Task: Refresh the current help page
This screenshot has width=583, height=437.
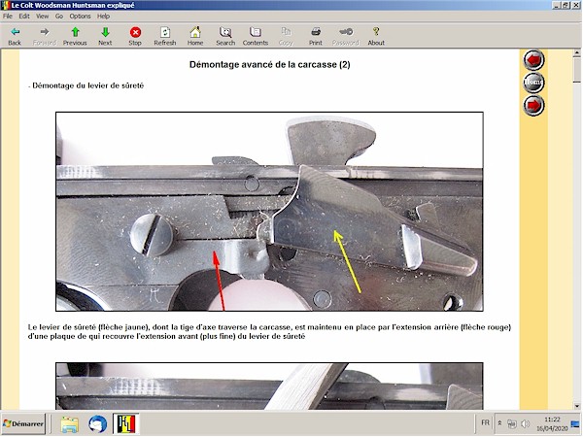Action: pyautogui.click(x=165, y=37)
